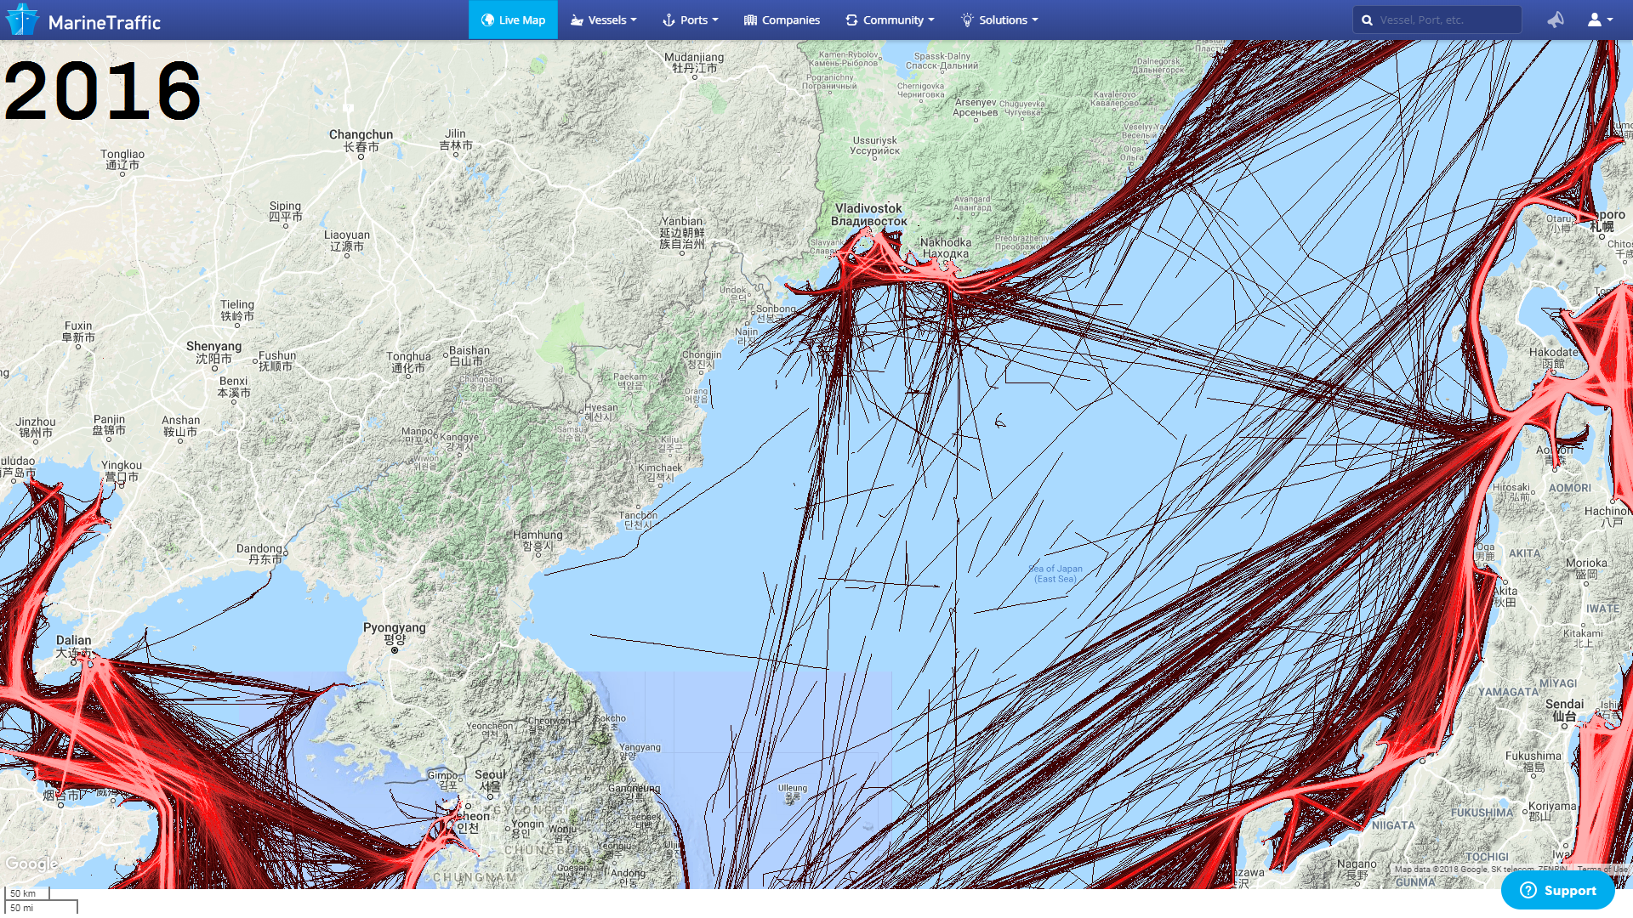Click the Tonghua city label
The image size is (1633, 918).
[408, 362]
